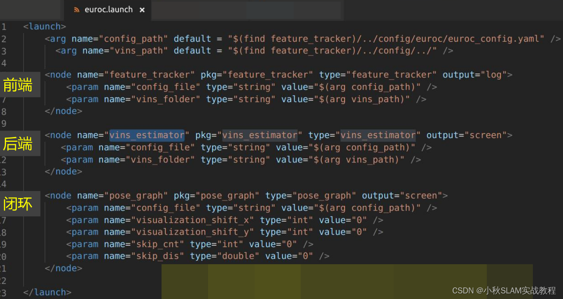Click pkg="feature_tracker" attribute

tap(257, 75)
